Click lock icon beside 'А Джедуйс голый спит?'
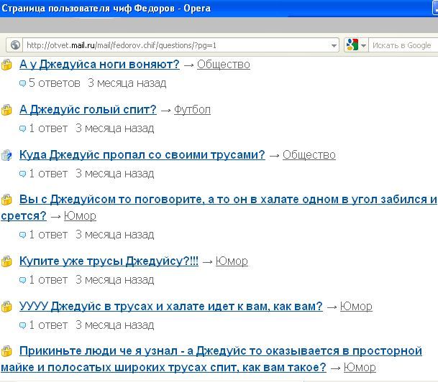438x382 pixels. coord(7,110)
